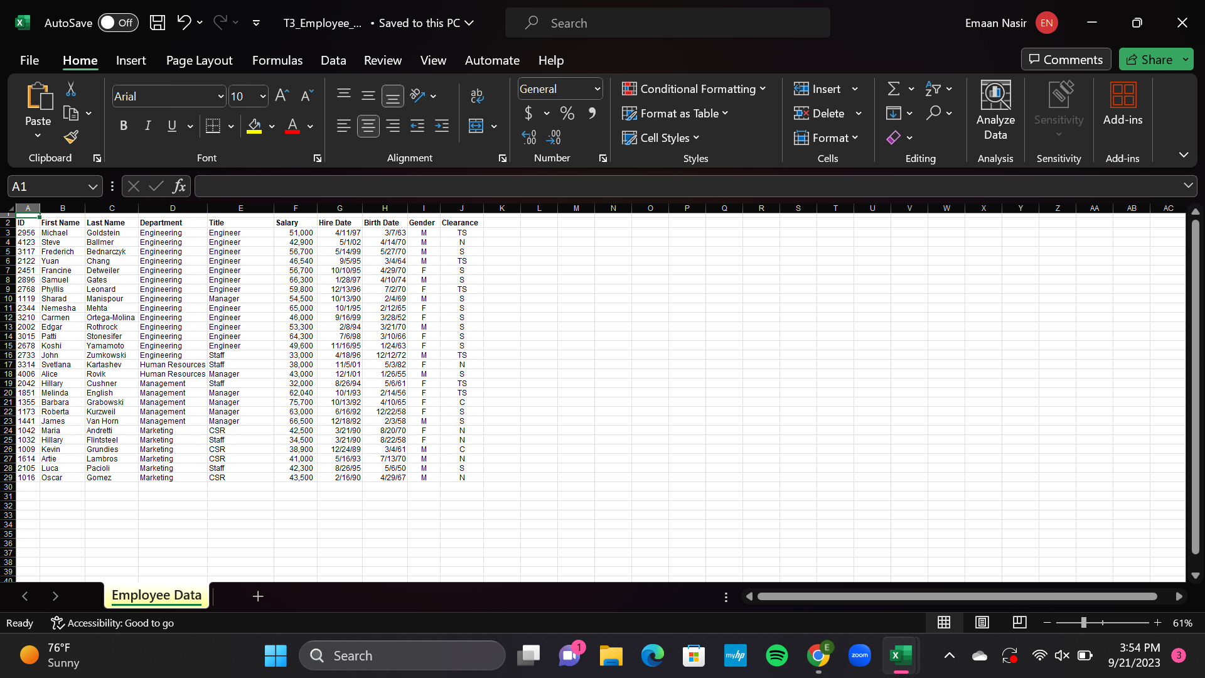The height and width of the screenshot is (678, 1205).
Task: Click the Wrap Text icon
Action: pyautogui.click(x=476, y=95)
